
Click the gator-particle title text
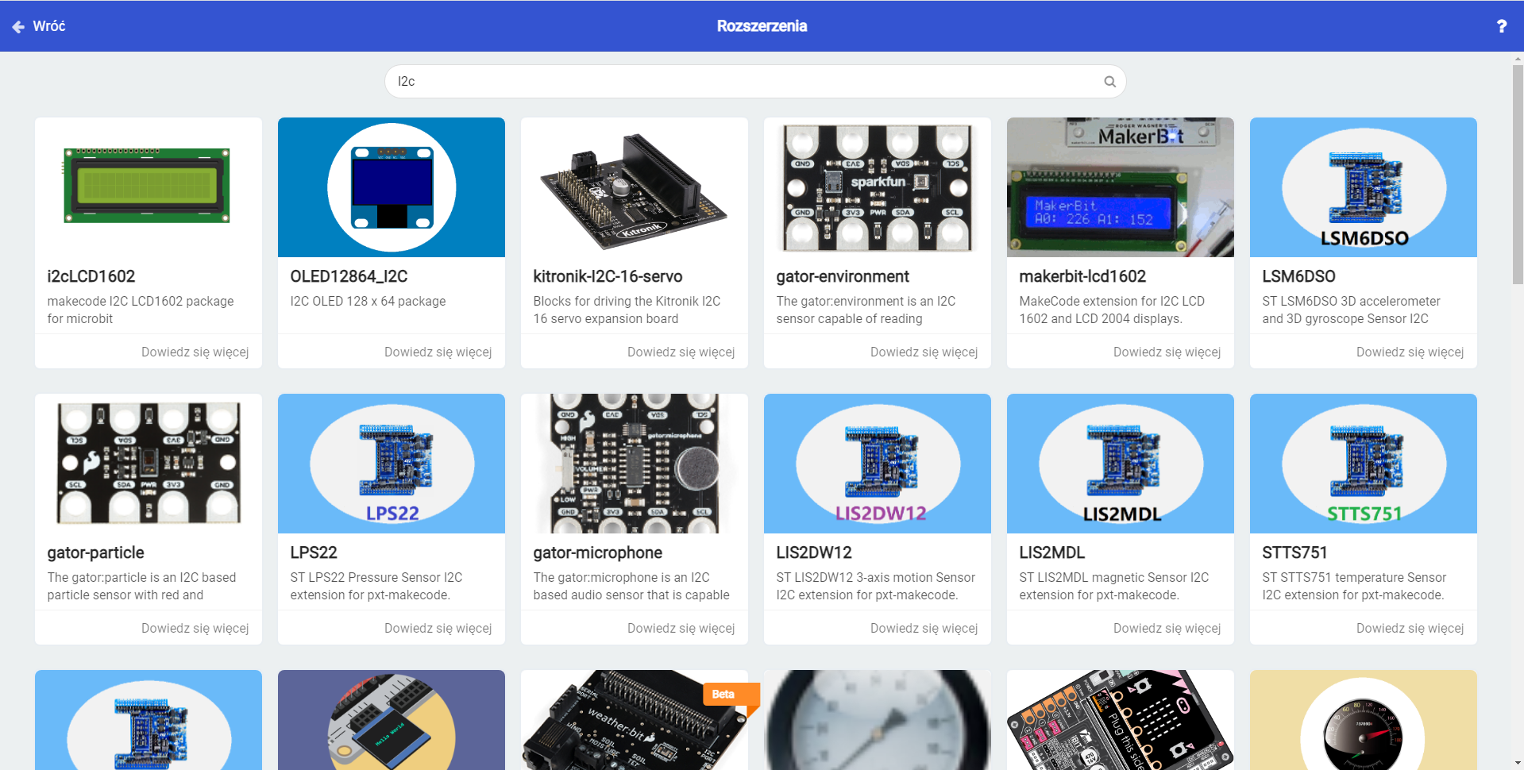point(95,552)
